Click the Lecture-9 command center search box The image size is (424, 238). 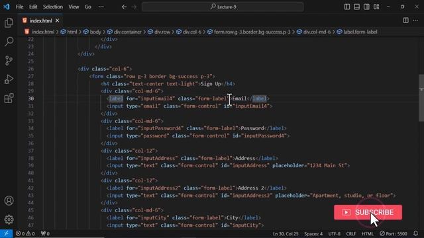[223, 7]
